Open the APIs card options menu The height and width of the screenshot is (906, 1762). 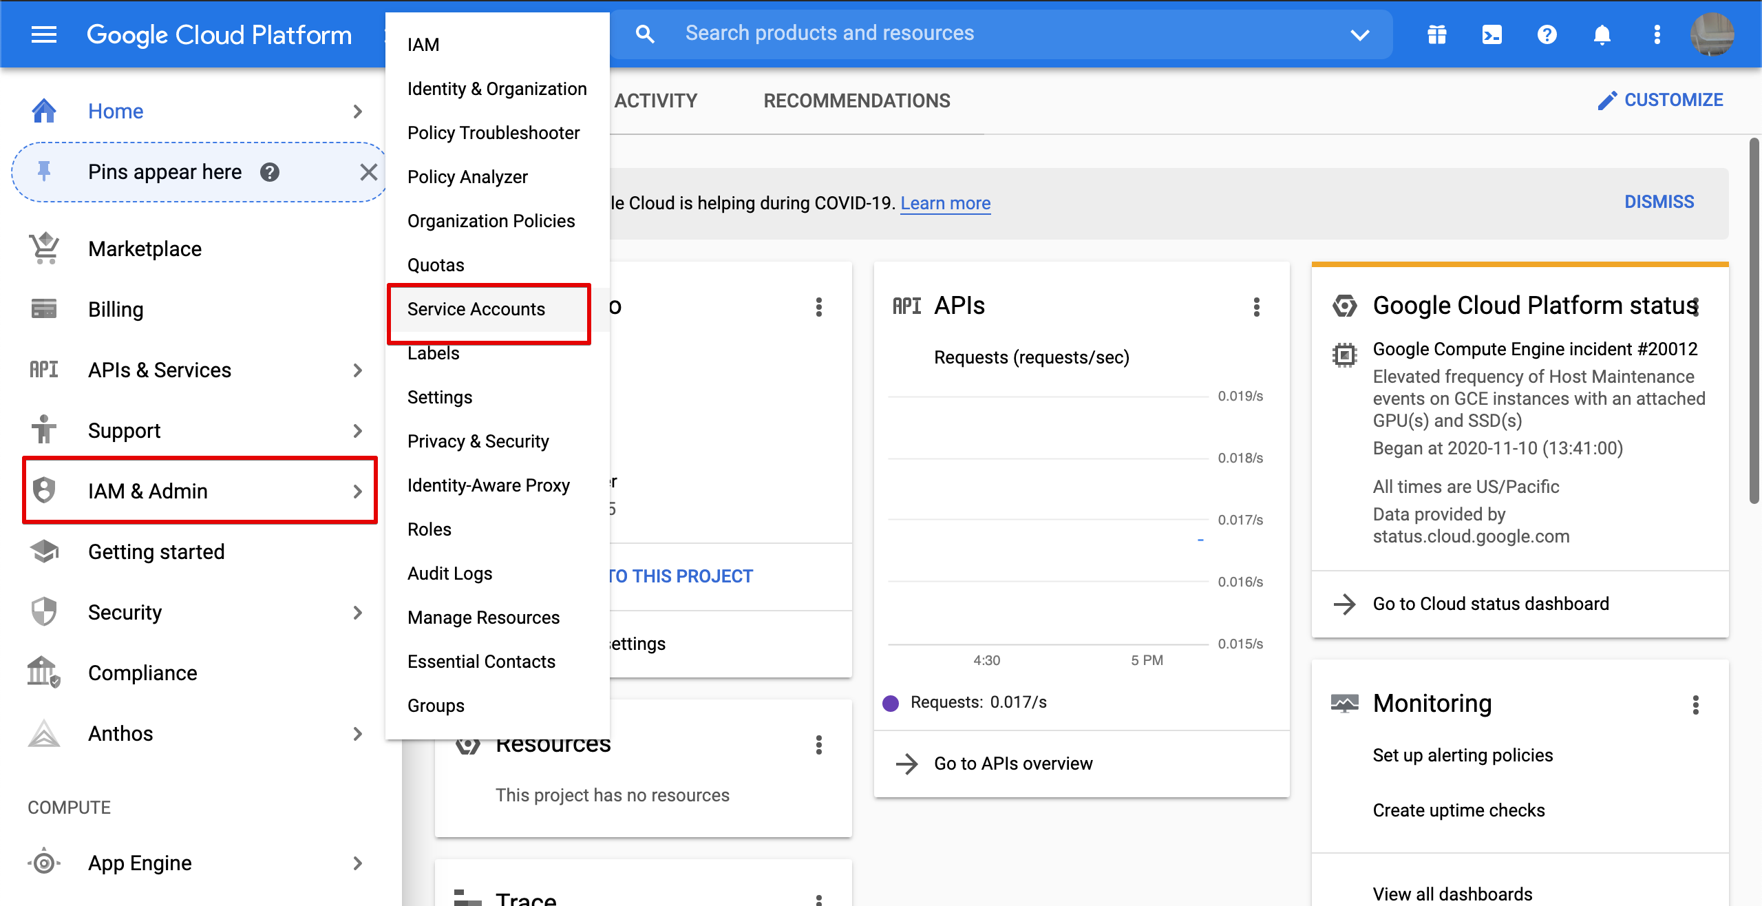coord(1256,307)
